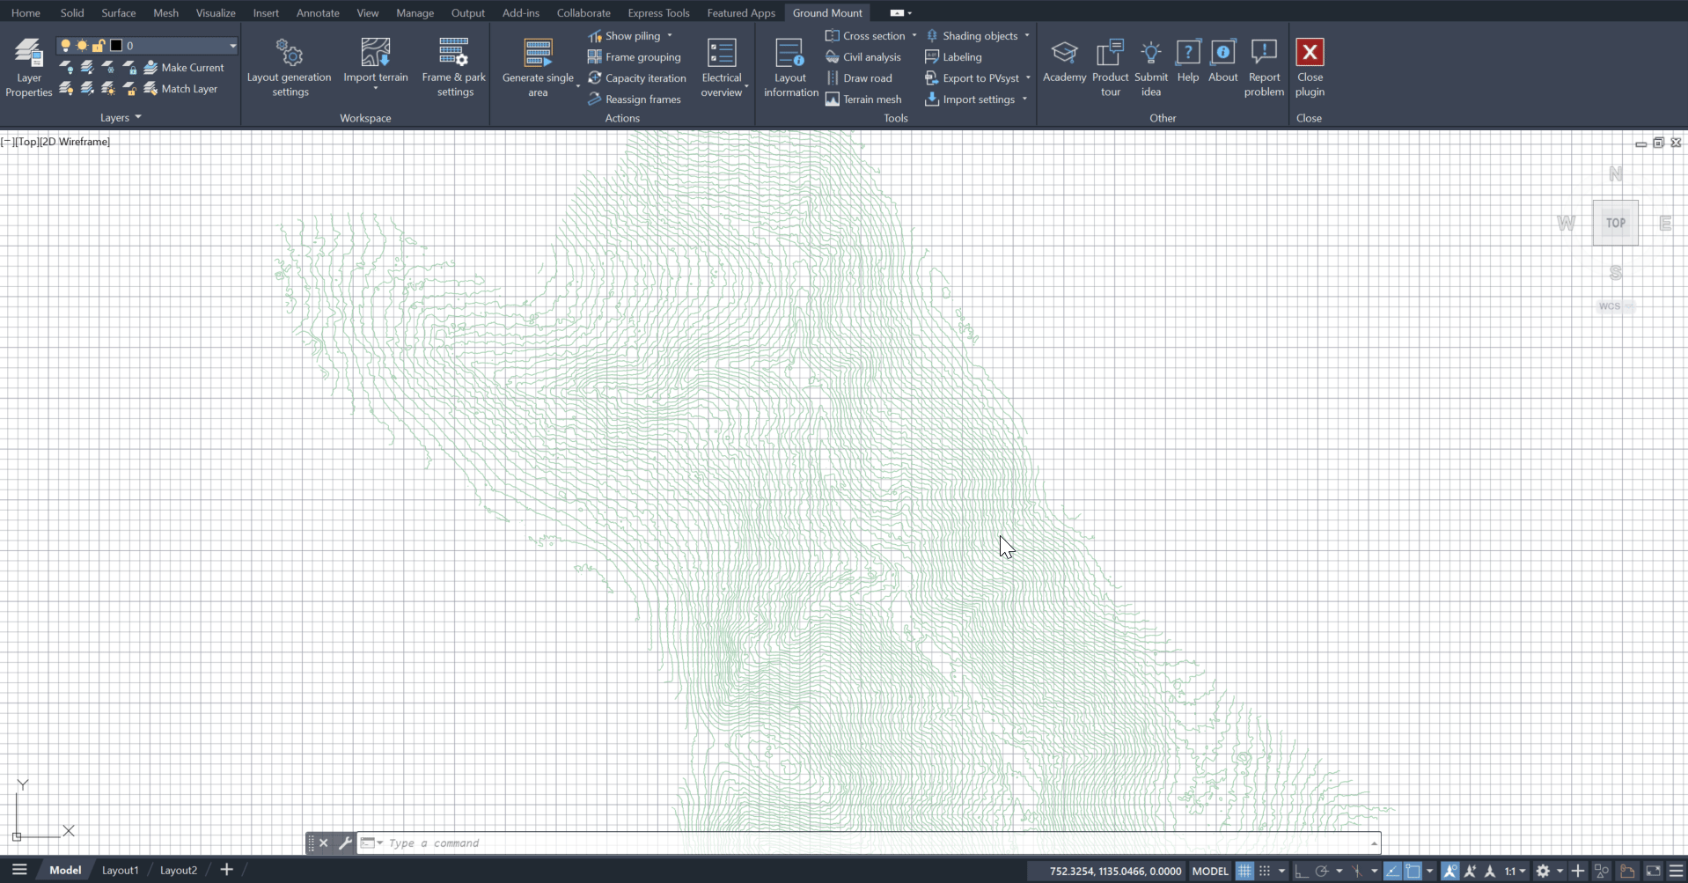Switch to the Home ribbon tab
This screenshot has width=1688, height=883.
(26, 12)
